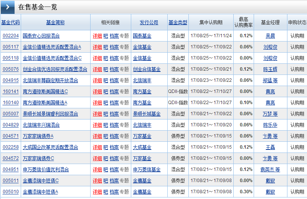307x199 pixels.
Task: Open fund code 160141
Action: click(x=11, y=91)
